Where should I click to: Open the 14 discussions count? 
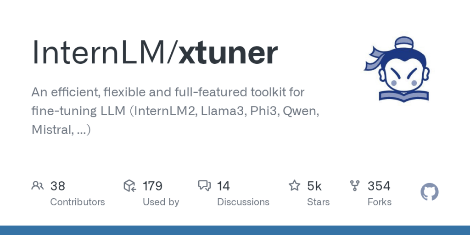point(224,186)
